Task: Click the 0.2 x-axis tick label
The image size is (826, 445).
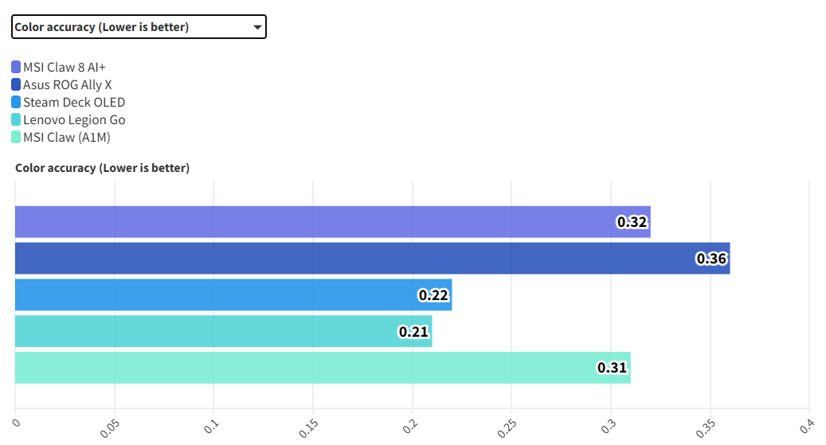Action: pos(409,426)
